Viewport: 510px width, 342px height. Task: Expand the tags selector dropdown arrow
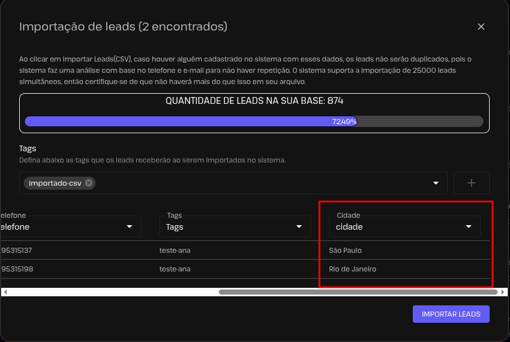tap(436, 183)
